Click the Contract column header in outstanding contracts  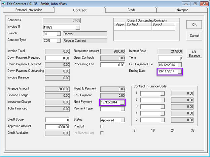pos(139,24)
